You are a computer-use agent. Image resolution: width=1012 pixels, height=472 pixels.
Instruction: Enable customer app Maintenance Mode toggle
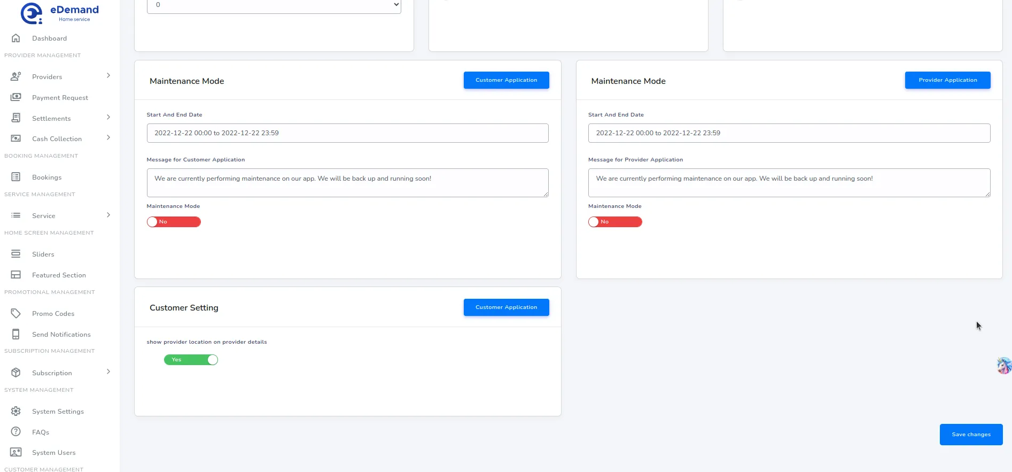pyautogui.click(x=174, y=222)
